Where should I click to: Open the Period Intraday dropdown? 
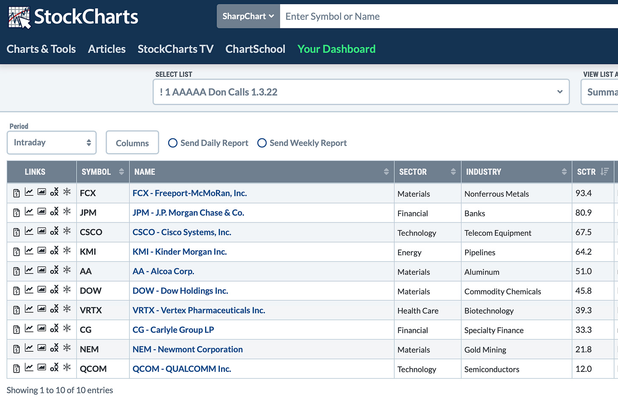click(x=52, y=143)
